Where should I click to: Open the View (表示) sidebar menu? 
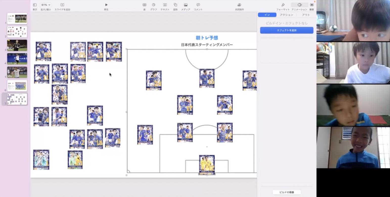click(x=35, y=5)
